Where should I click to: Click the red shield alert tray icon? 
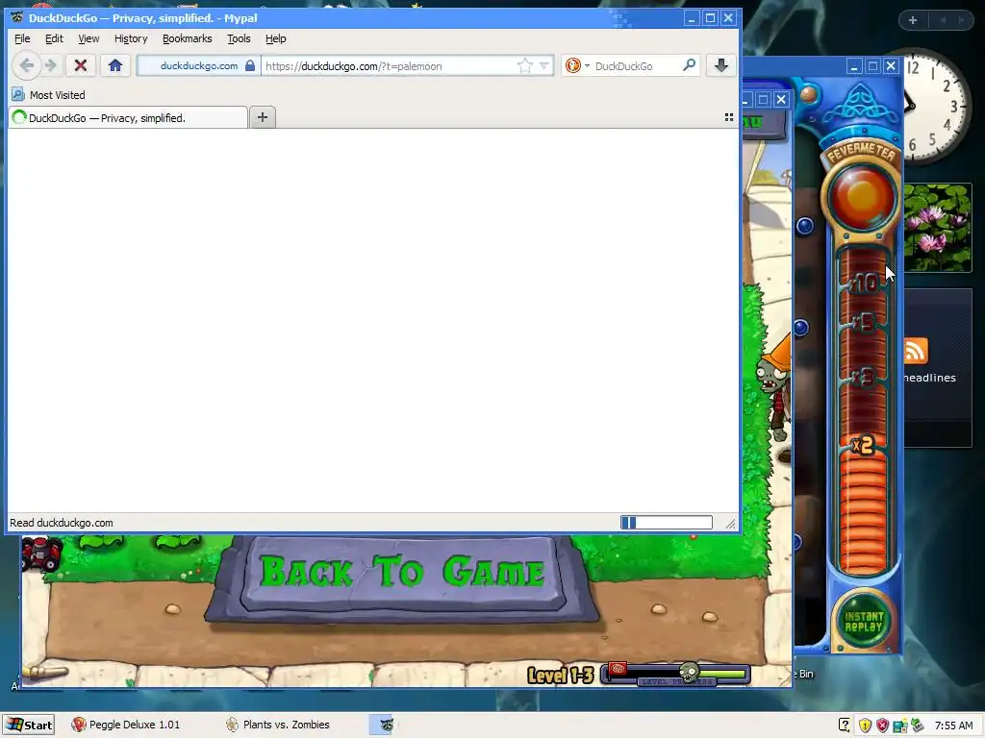[x=882, y=726]
